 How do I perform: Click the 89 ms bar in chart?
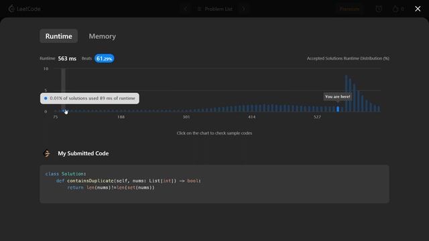click(x=63, y=110)
